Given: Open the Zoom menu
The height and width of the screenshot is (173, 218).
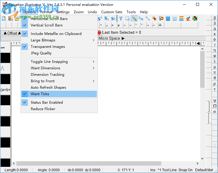Looking at the screenshot, I should (x=79, y=12).
